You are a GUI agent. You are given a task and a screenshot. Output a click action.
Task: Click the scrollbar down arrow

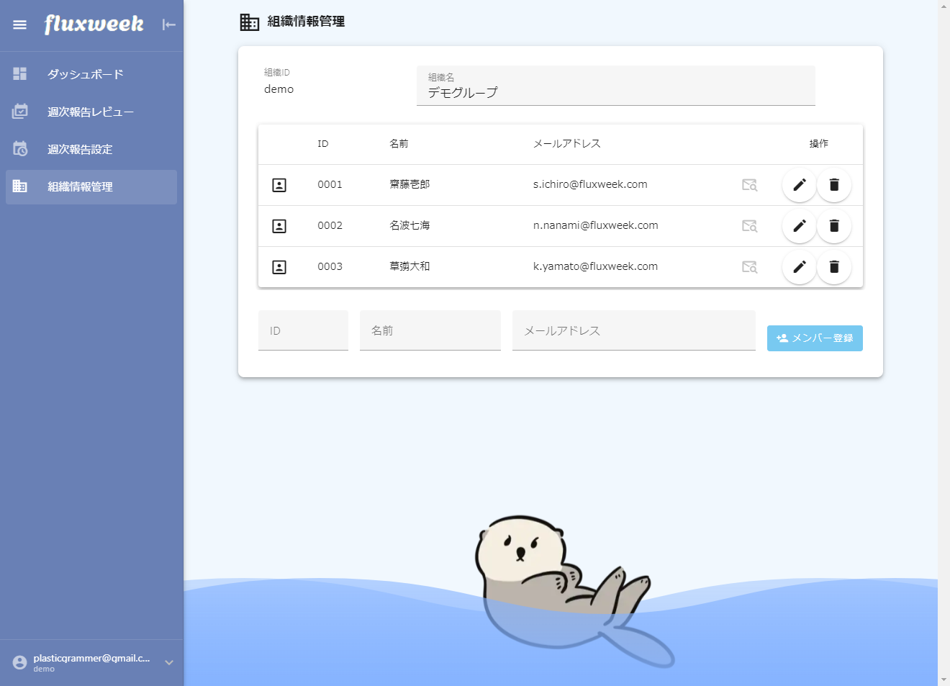944,680
